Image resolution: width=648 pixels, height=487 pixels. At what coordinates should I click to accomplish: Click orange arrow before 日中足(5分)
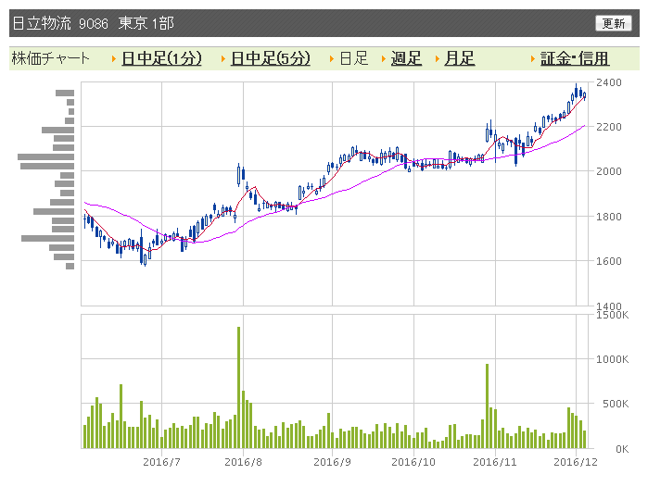(x=223, y=59)
